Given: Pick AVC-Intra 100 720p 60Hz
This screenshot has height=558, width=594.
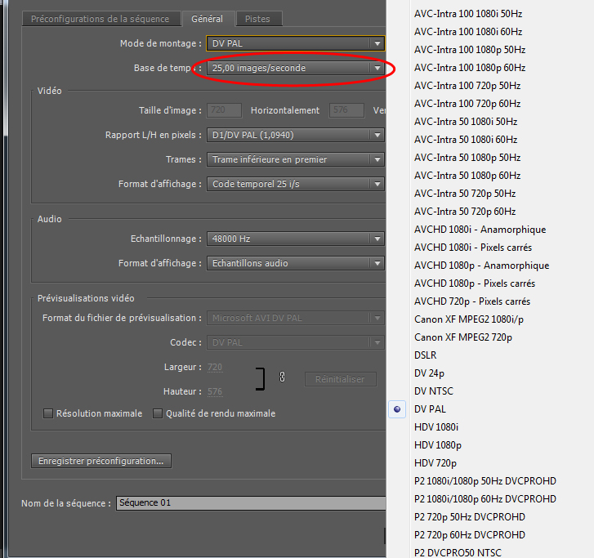Looking at the screenshot, I should 467,104.
